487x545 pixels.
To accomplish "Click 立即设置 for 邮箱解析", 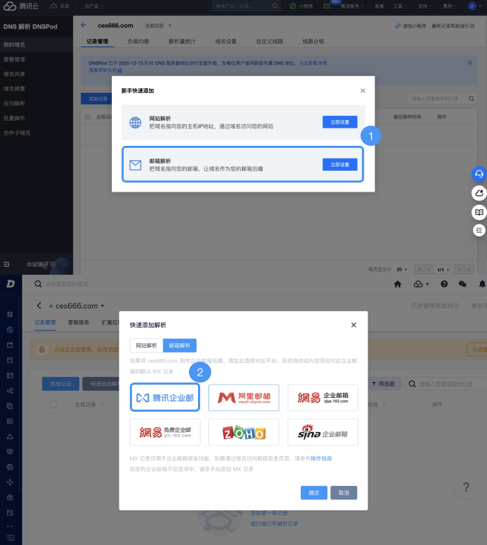I will pos(340,165).
